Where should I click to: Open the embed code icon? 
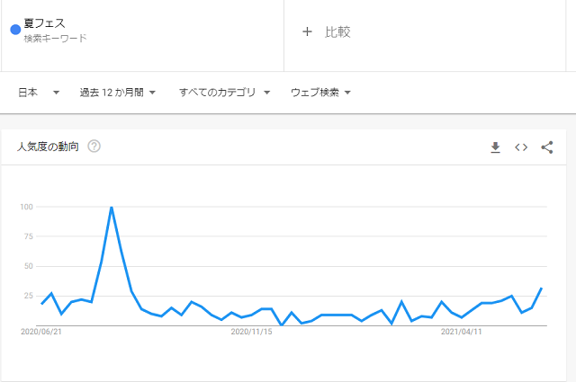coord(521,147)
